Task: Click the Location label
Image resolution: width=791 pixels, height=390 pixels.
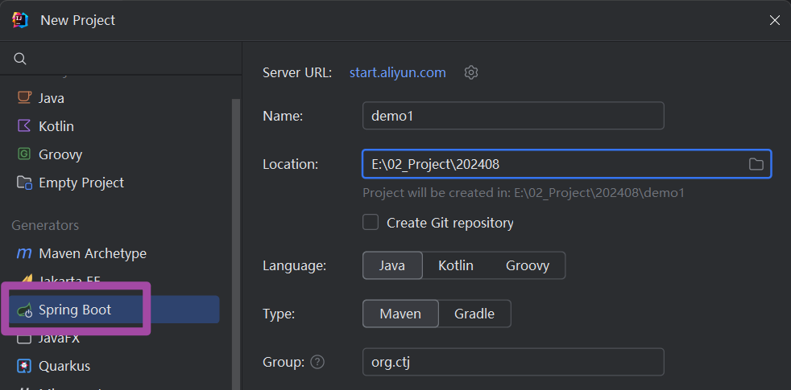Action: [x=290, y=164]
